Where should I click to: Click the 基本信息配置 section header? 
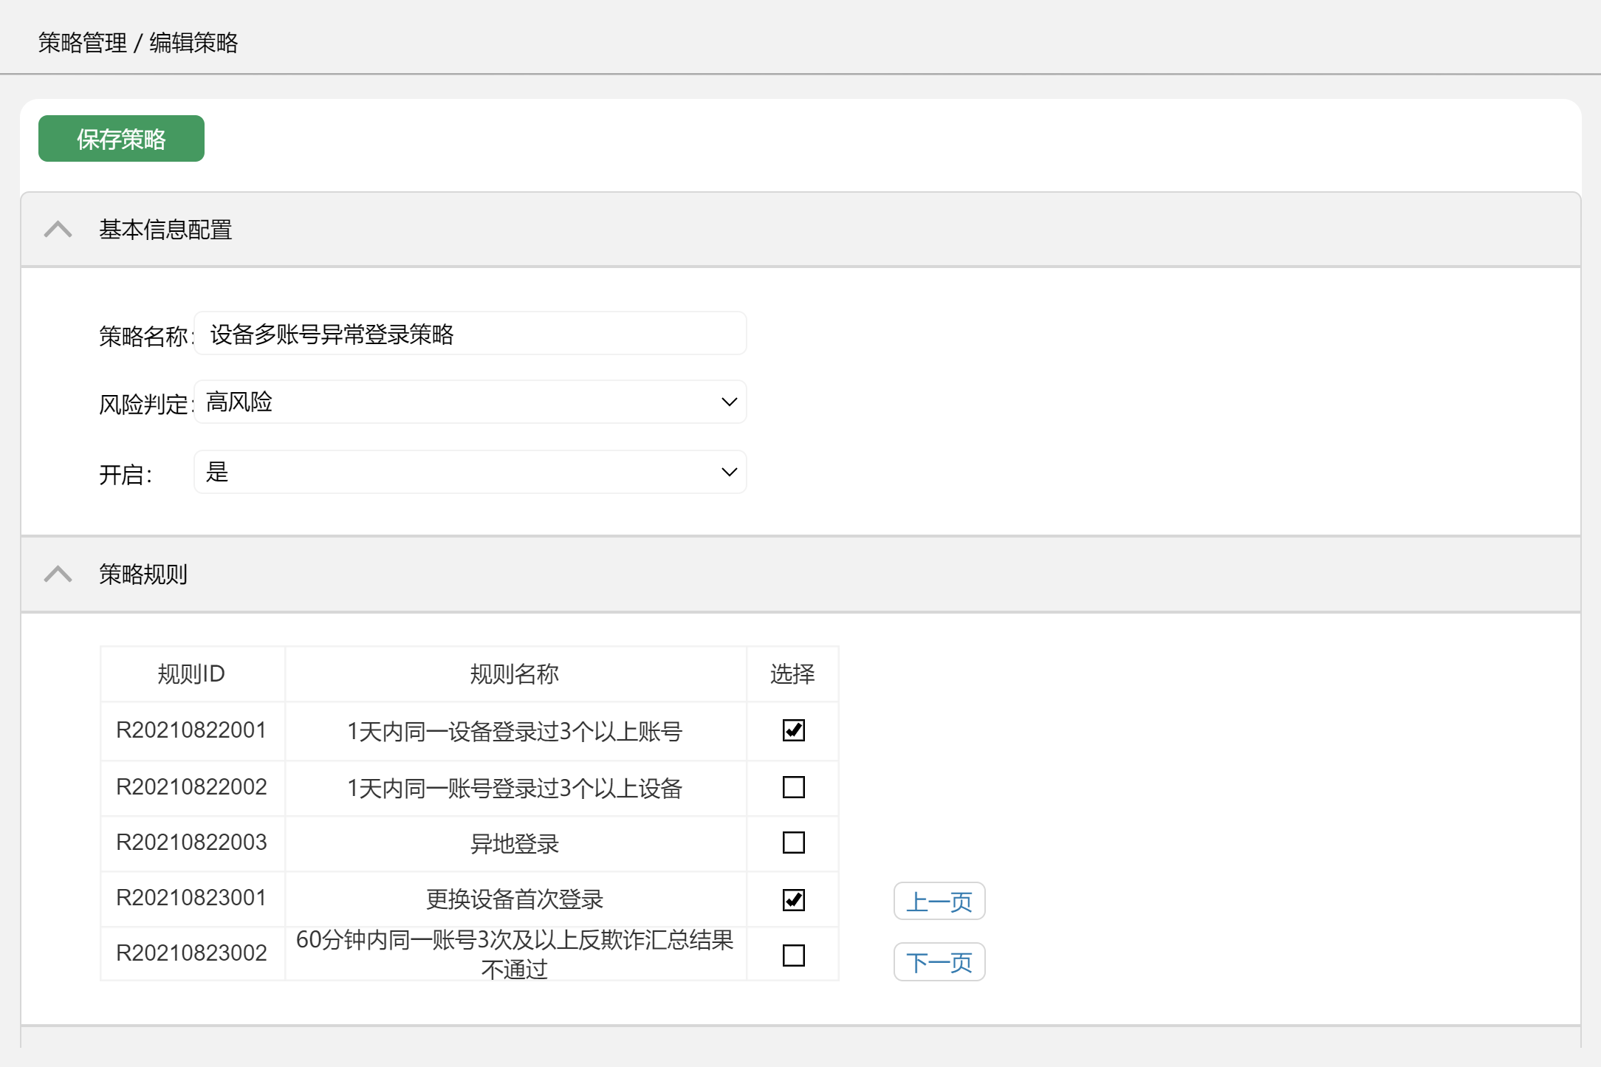[800, 230]
